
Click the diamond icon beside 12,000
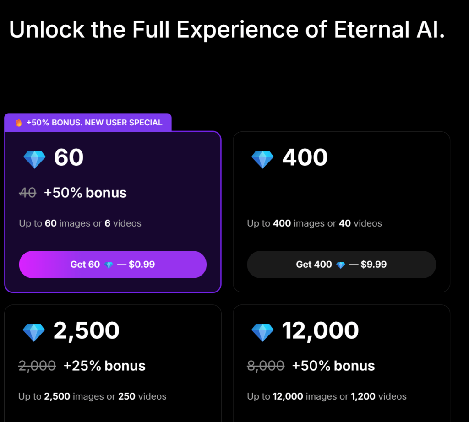tap(262, 332)
